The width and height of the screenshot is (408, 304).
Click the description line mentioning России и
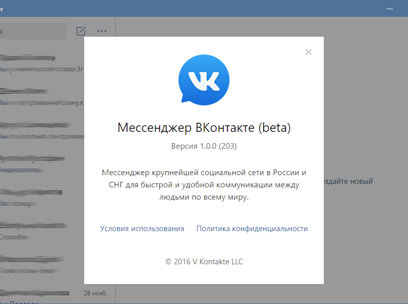(x=204, y=173)
